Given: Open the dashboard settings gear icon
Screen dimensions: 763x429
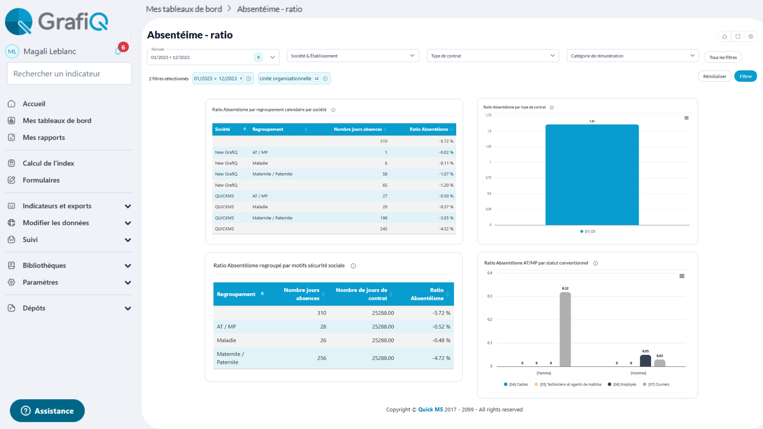Looking at the screenshot, I should pyautogui.click(x=751, y=37).
